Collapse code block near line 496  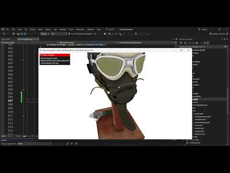pos(23,60)
